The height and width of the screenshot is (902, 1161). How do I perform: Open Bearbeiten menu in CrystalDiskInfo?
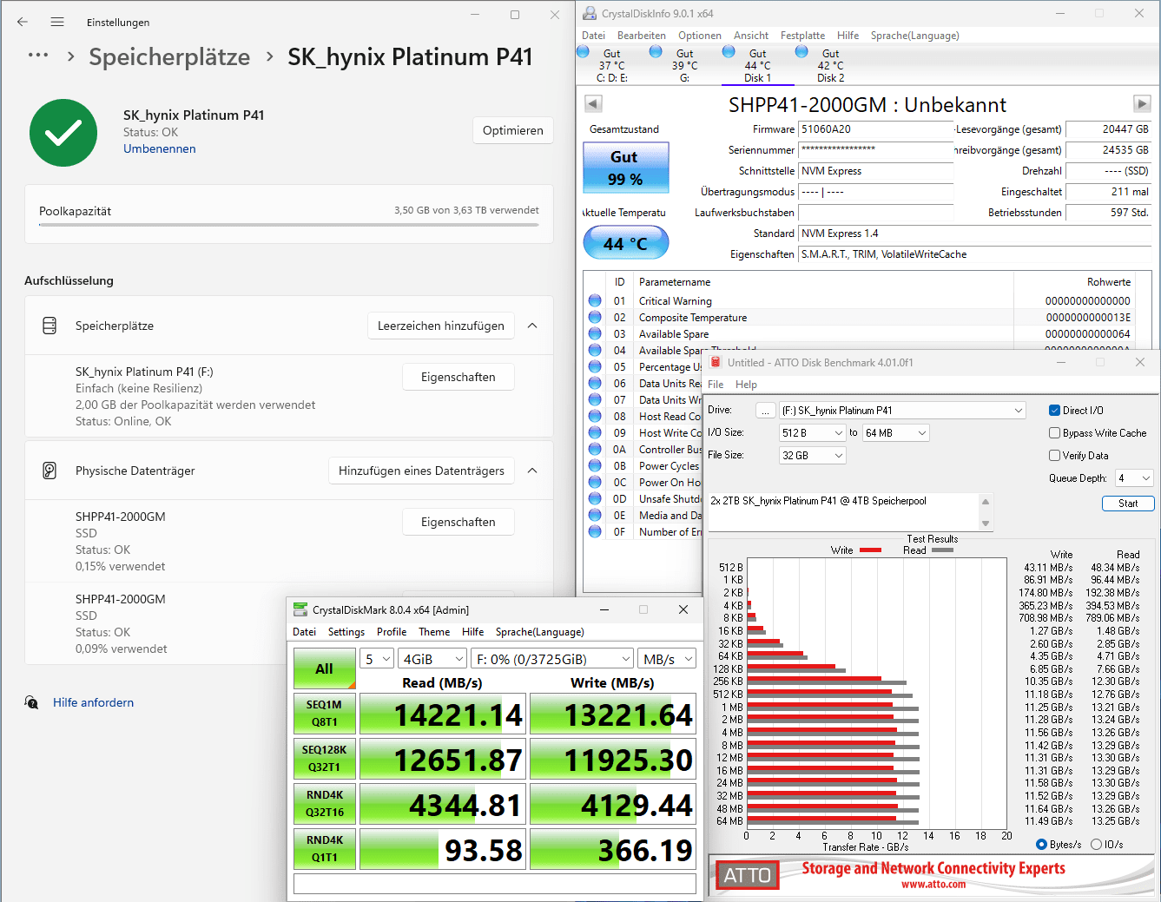[x=642, y=36]
